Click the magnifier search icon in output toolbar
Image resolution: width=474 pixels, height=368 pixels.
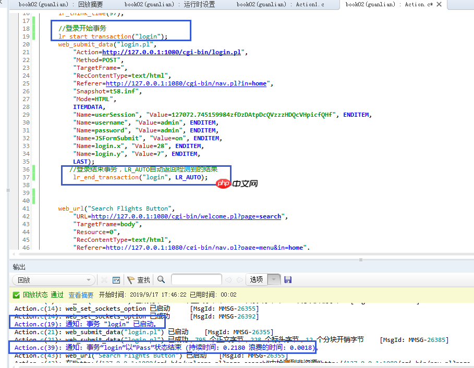pyautogui.click(x=161, y=279)
